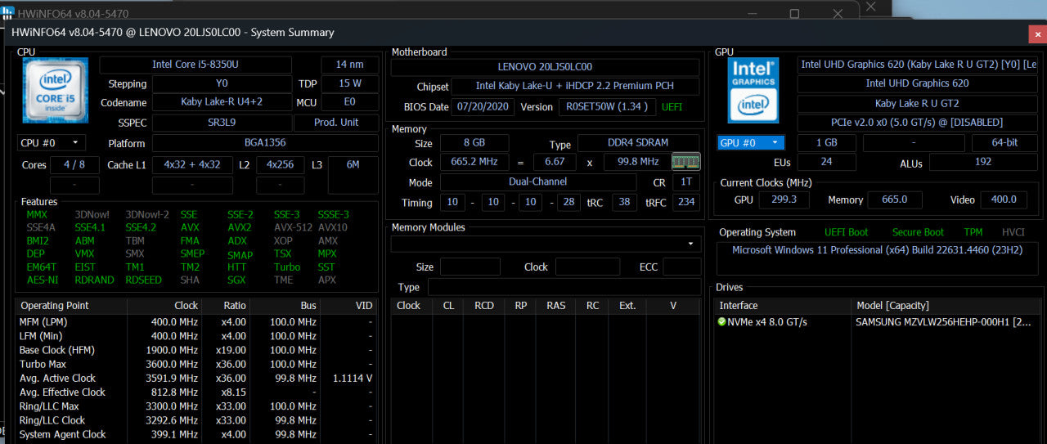This screenshot has width=1047, height=444.
Task: Click the memory Clock 665.2 MHz field
Action: [474, 162]
